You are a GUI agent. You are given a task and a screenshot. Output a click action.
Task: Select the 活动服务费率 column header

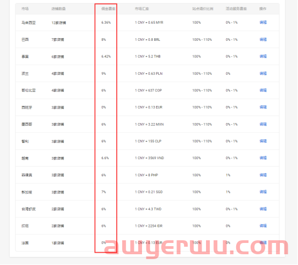coord(236,9)
